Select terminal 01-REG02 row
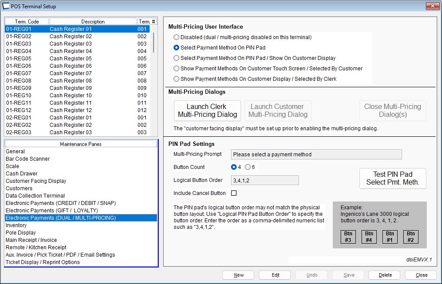This screenshot has width=442, height=284. tap(77, 36)
